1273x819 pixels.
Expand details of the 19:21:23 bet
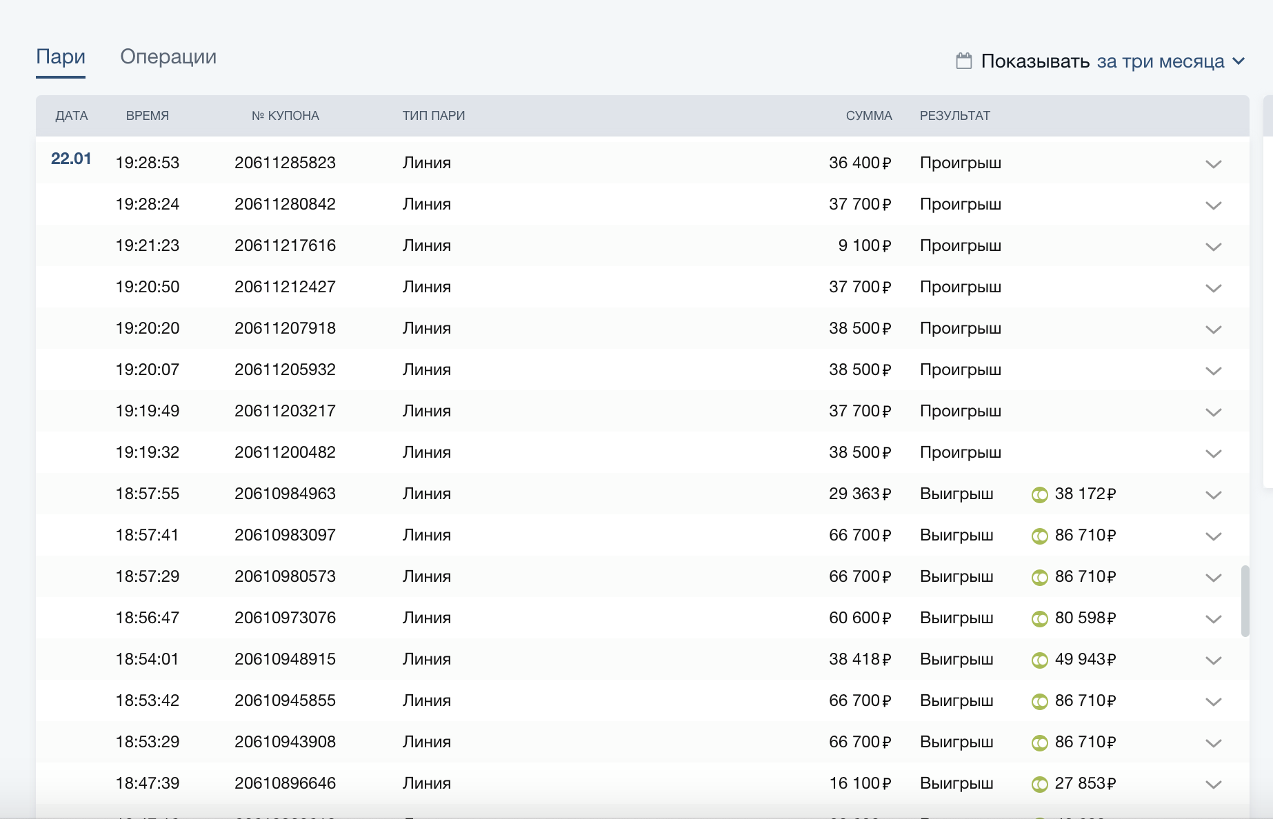click(x=1213, y=247)
